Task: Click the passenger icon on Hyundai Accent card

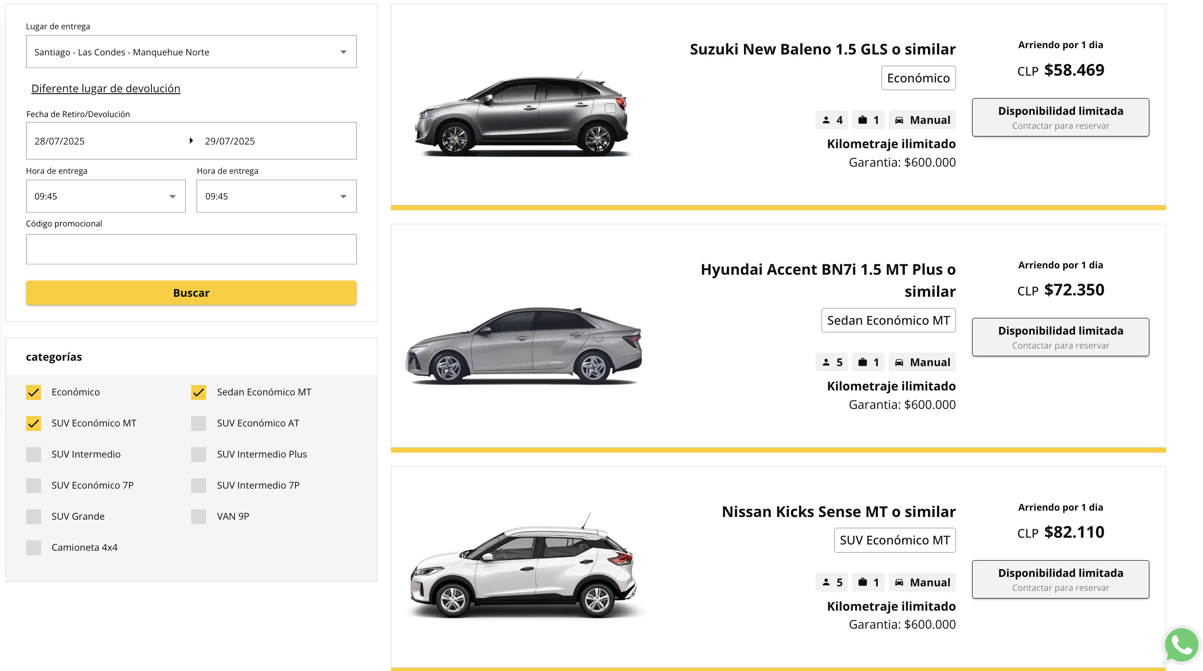Action: click(x=826, y=363)
